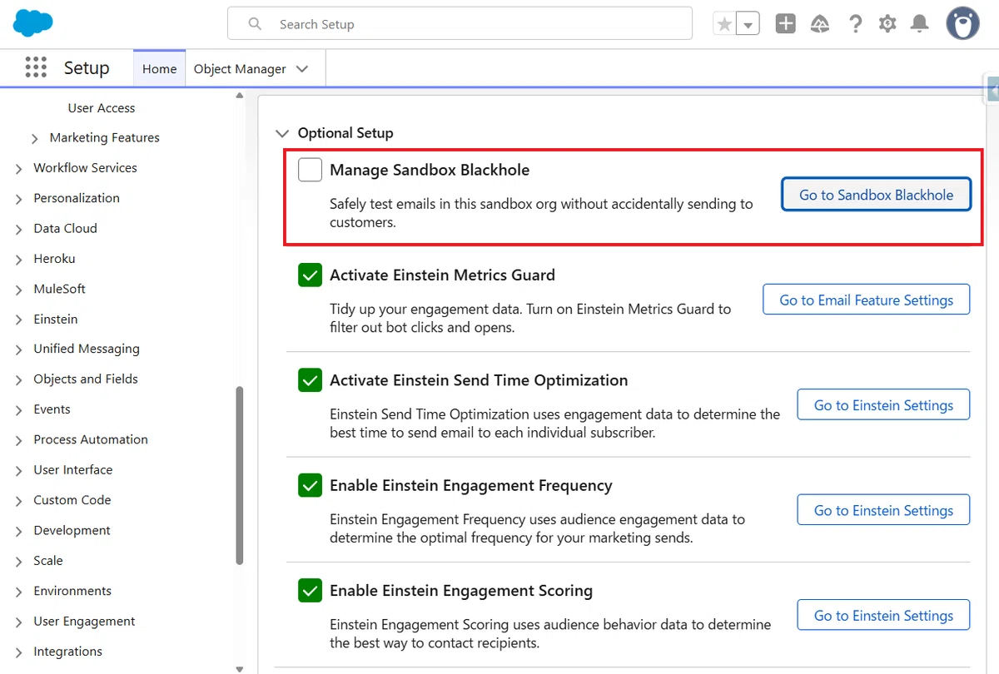Switch to the Object Manager tab
999x674 pixels.
coord(240,69)
